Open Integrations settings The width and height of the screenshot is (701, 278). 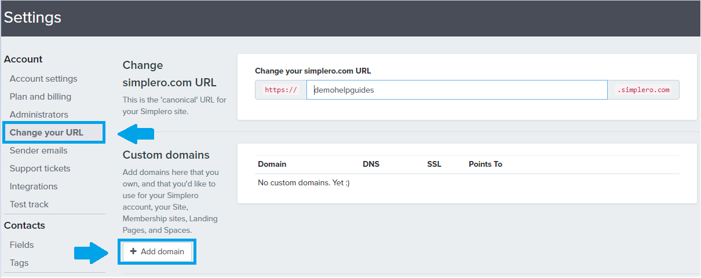[x=34, y=186]
